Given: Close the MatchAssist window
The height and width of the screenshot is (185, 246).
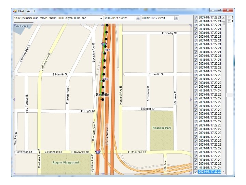Looking at the screenshot, I should pos(228,10).
